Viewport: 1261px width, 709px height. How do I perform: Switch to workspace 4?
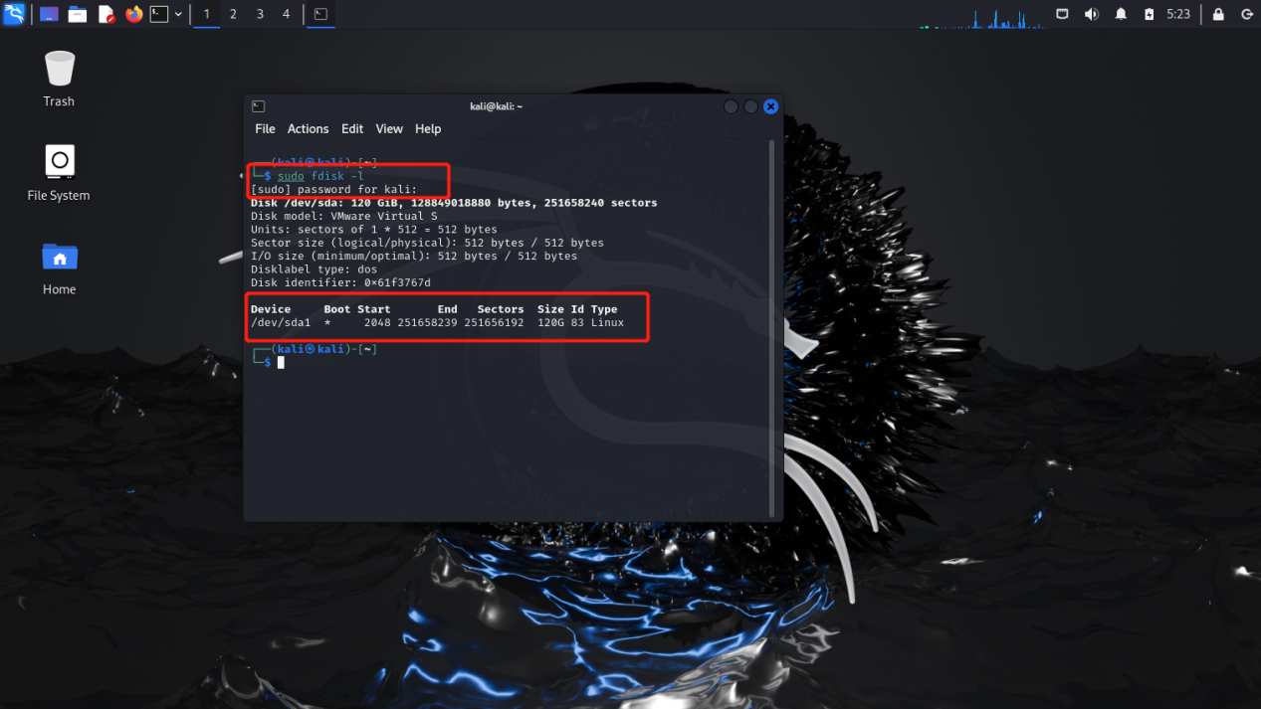tap(287, 14)
